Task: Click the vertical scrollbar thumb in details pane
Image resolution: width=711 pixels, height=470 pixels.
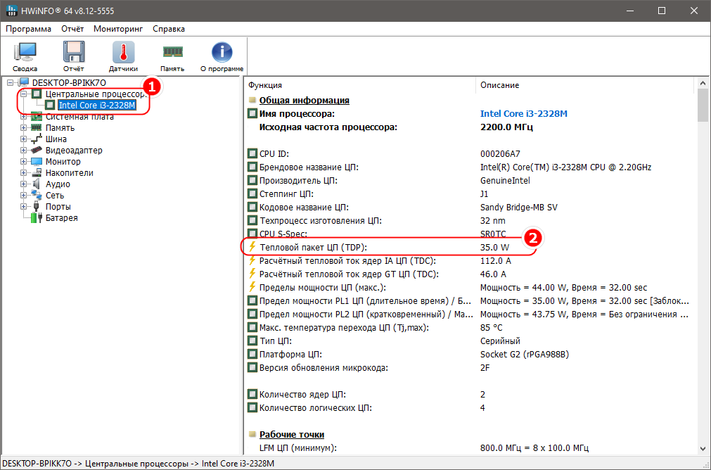Action: click(x=703, y=106)
